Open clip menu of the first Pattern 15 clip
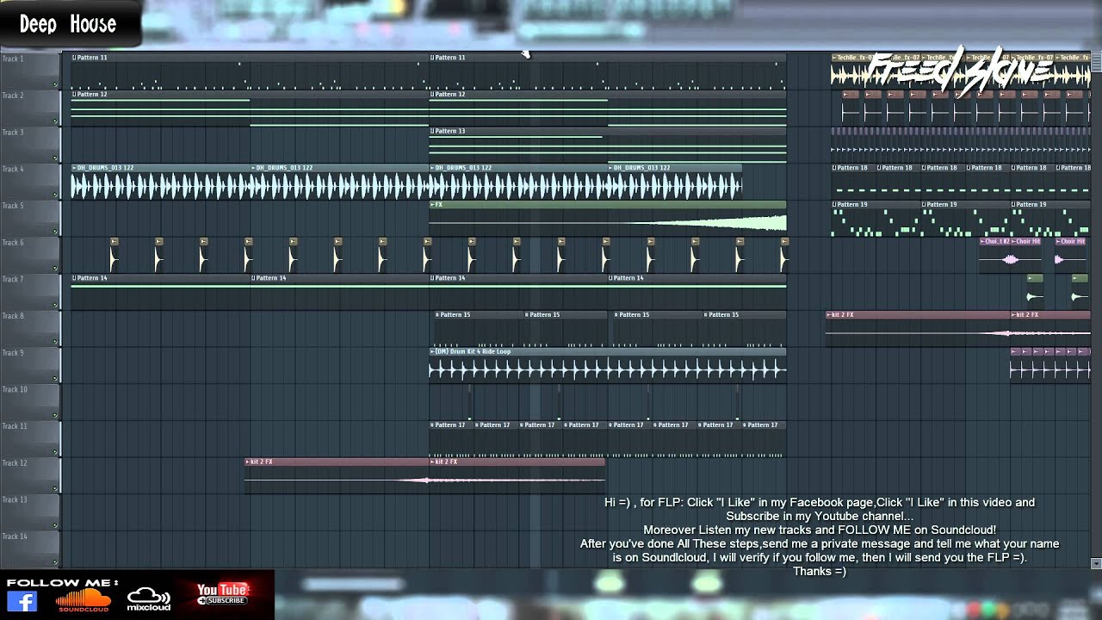Viewport: 1102px width, 620px height. coord(437,315)
